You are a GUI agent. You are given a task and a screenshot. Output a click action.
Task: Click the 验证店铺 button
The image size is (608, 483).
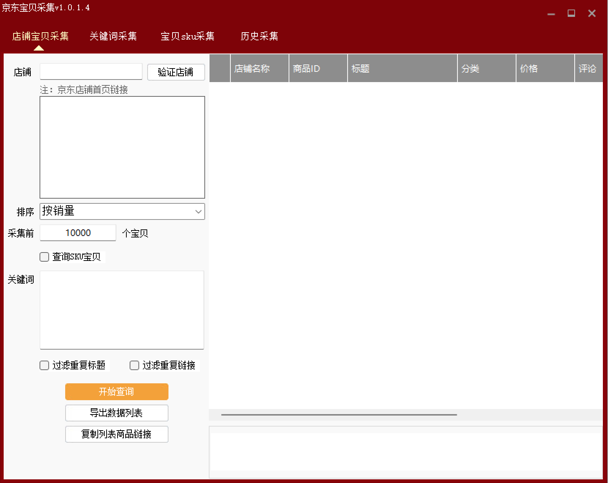[x=176, y=72]
